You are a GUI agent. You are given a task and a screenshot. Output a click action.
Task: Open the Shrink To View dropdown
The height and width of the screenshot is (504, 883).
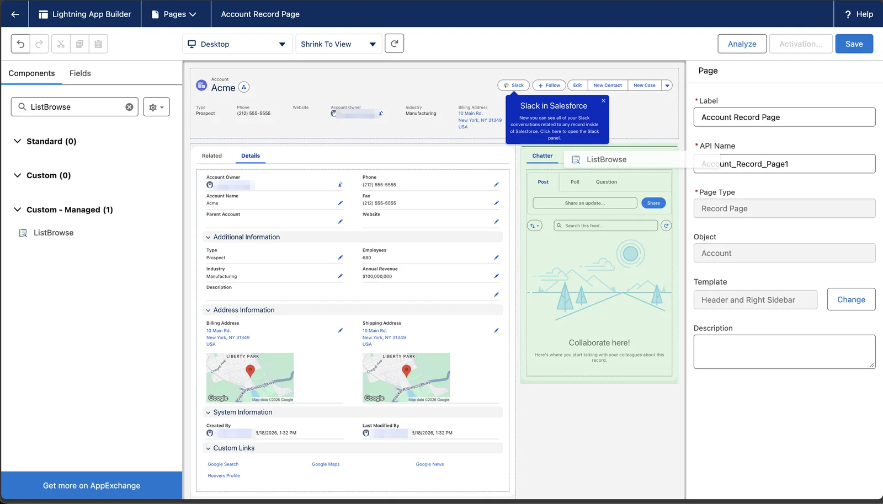[x=339, y=44]
